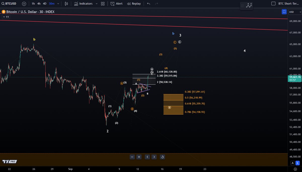Click the compare/add symbol plus icon
The height and width of the screenshot is (172, 302).
click(x=24, y=4)
